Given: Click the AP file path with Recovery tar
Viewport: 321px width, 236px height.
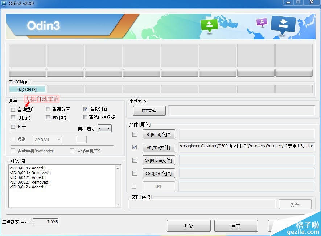Looking at the screenshot, I should [247, 147].
